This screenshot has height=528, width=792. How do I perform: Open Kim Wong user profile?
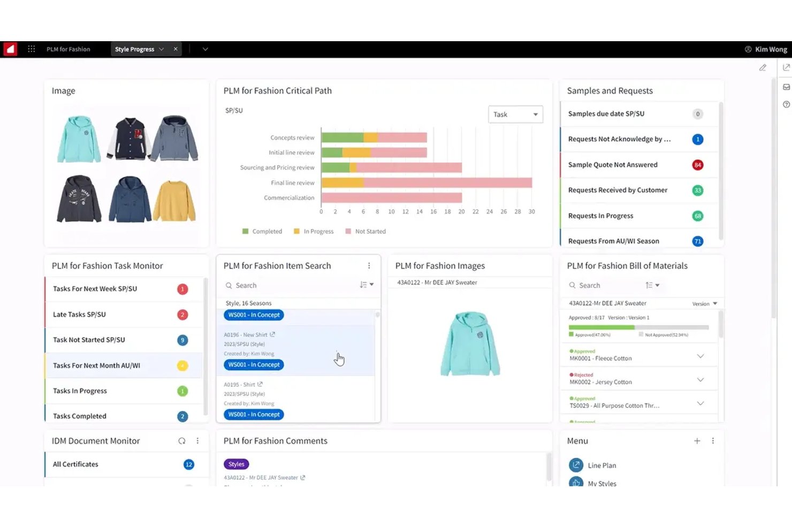[x=766, y=49]
